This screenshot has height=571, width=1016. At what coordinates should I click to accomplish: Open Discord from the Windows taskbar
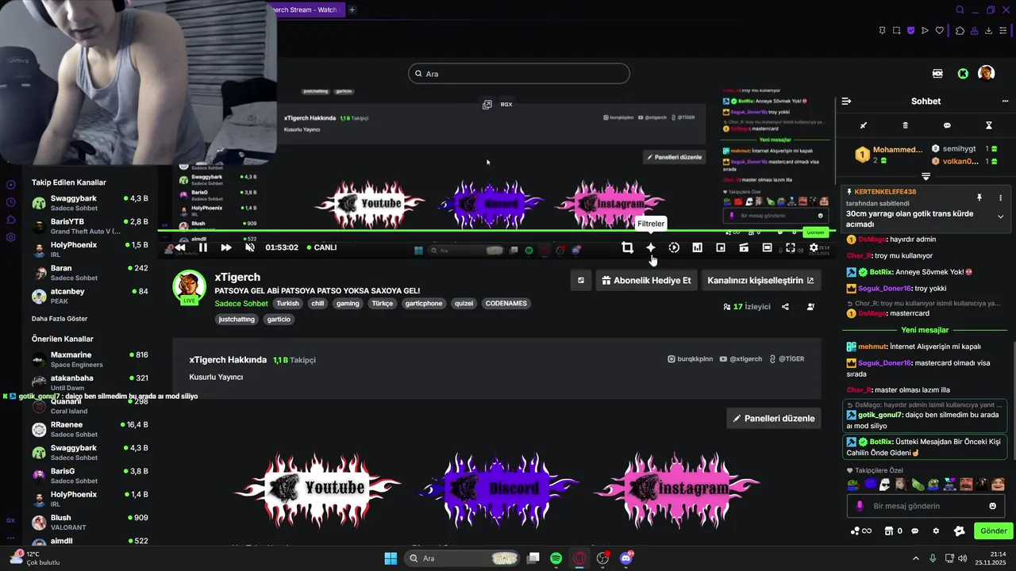pyautogui.click(x=626, y=558)
